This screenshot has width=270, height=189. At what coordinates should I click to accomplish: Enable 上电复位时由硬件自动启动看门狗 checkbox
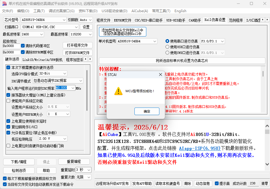(8, 146)
